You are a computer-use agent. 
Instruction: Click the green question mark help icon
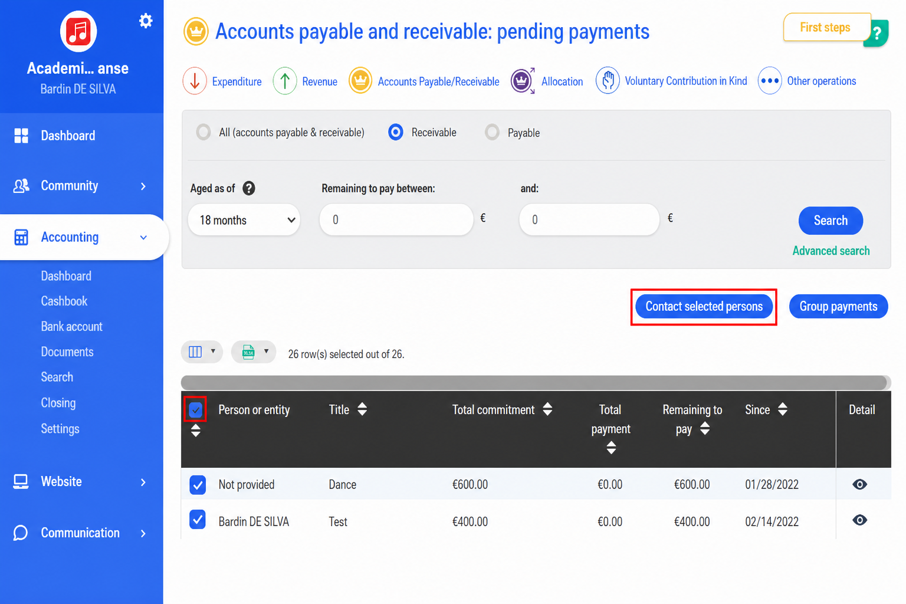(877, 34)
